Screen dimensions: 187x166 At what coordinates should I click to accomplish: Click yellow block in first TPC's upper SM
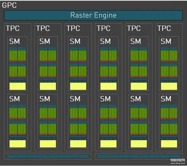point(18,86)
